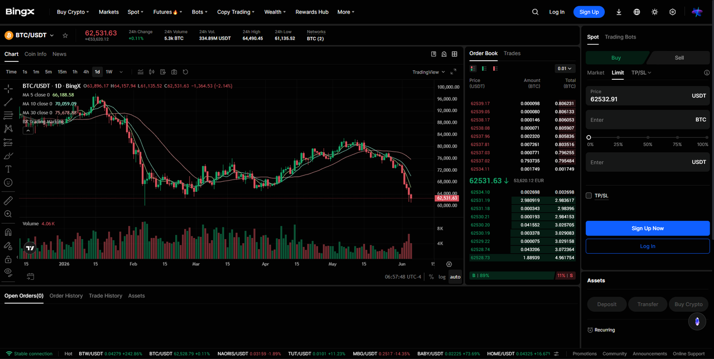This screenshot has height=359, width=714.
Task: Select the crosshair cursor tool
Action: pos(8,89)
